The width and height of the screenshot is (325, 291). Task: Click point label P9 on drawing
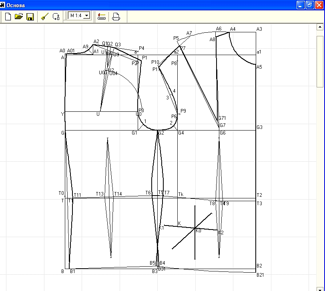183,111
